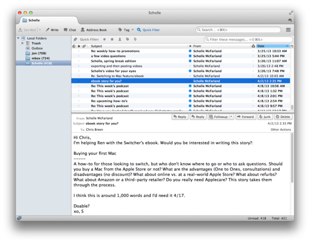310x243 pixels.
Task: Click the first Reply button
Action: pyautogui.click(x=180, y=117)
